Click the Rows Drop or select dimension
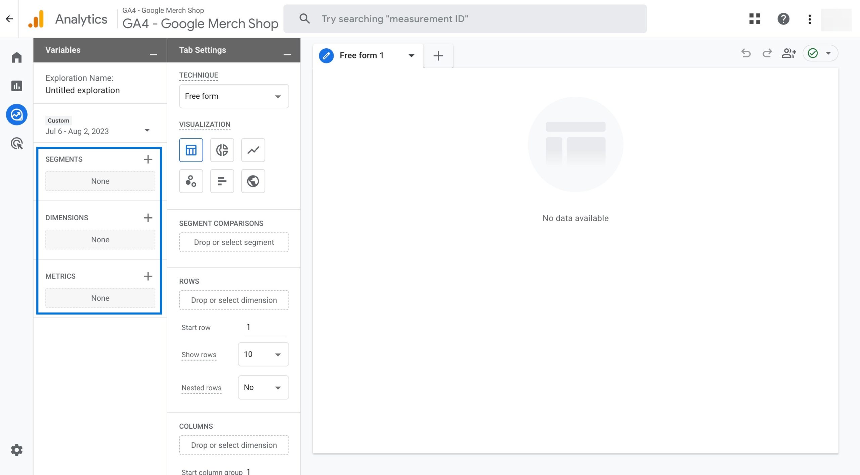 pyautogui.click(x=234, y=300)
